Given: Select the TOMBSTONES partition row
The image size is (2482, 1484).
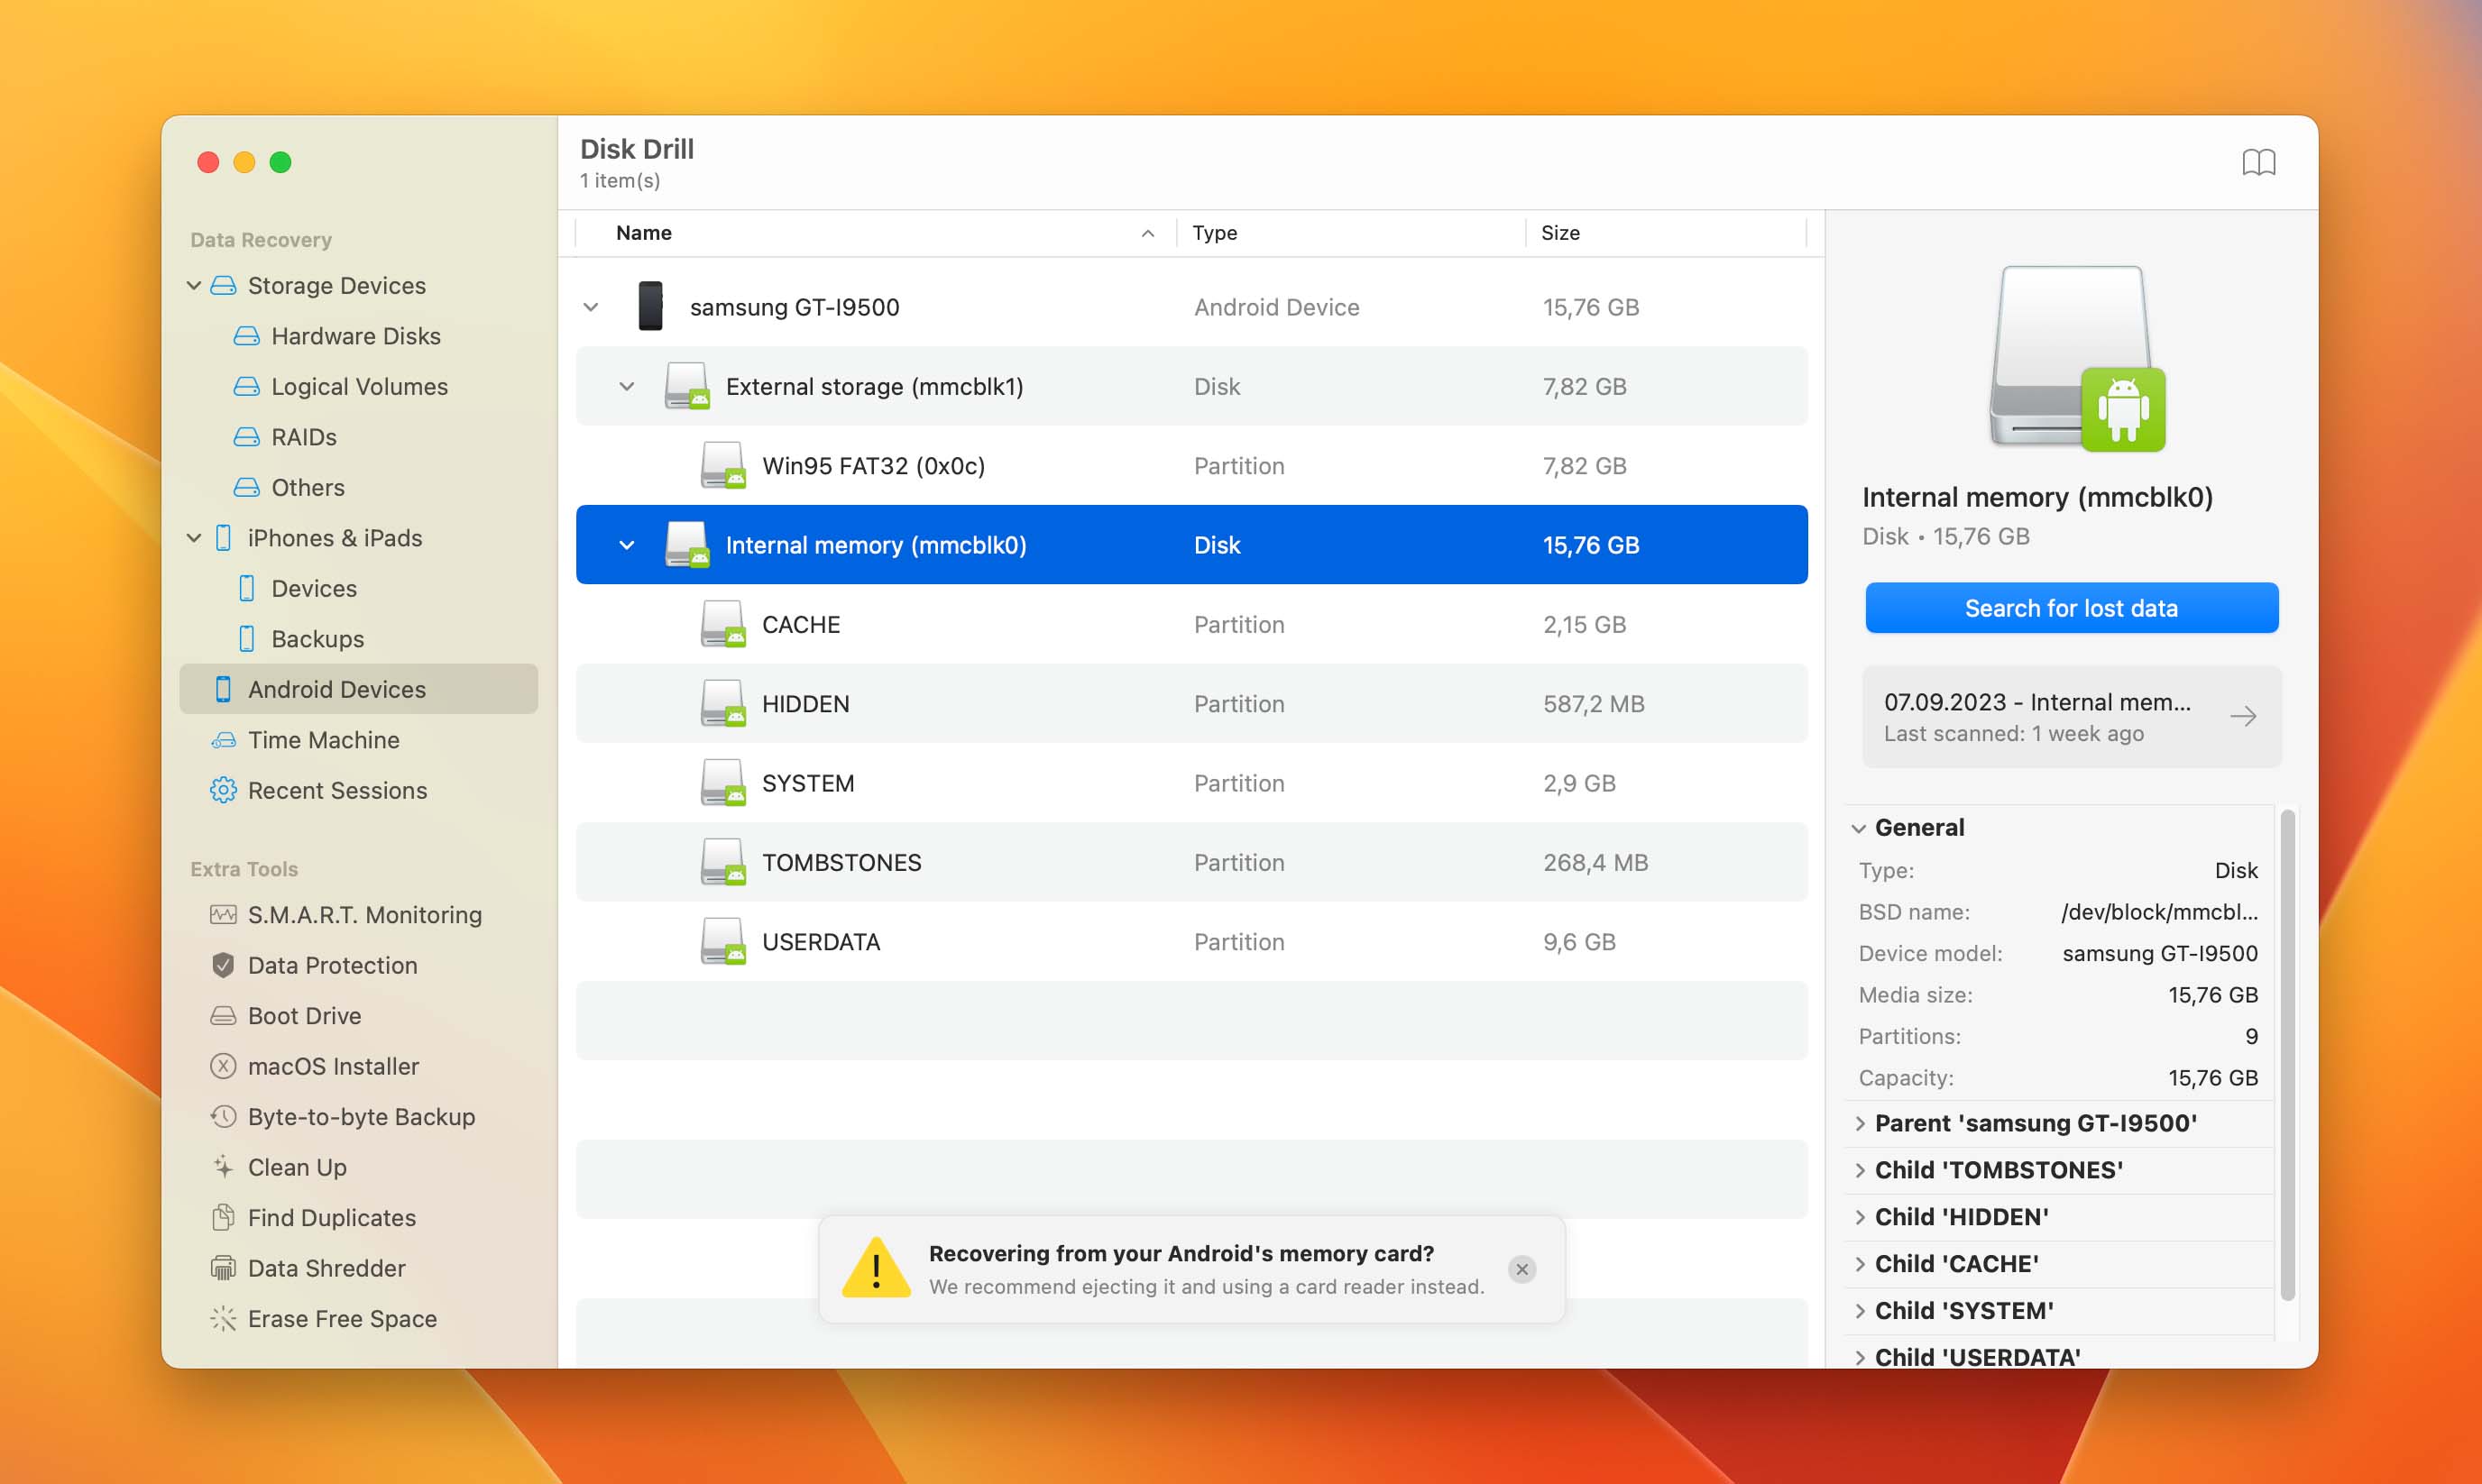Looking at the screenshot, I should point(1191,862).
